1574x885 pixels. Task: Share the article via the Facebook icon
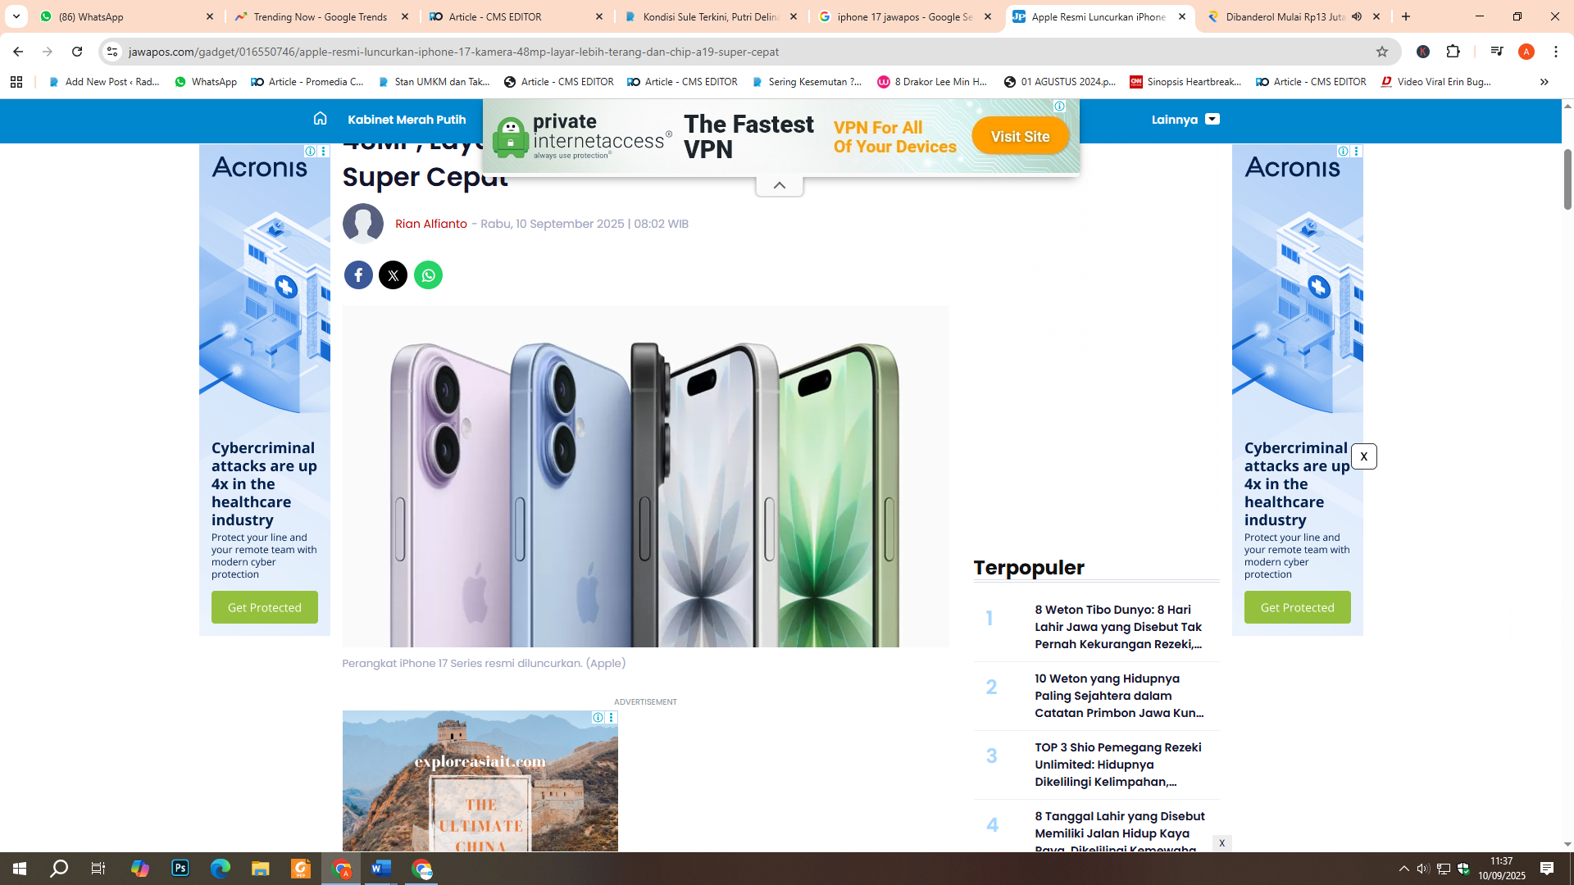tap(358, 275)
